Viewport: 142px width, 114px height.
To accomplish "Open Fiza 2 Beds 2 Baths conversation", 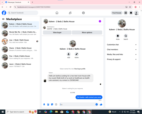I will pyautogui.click(x=20, y=57).
